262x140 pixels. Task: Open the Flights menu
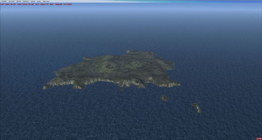click(4, 1)
